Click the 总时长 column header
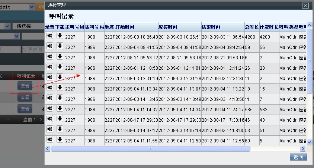The width and height of the screenshot is (314, 168). [252, 27]
